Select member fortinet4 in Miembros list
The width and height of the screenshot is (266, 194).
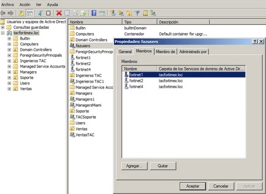[184, 87]
